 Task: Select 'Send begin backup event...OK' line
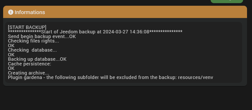tap(42, 36)
